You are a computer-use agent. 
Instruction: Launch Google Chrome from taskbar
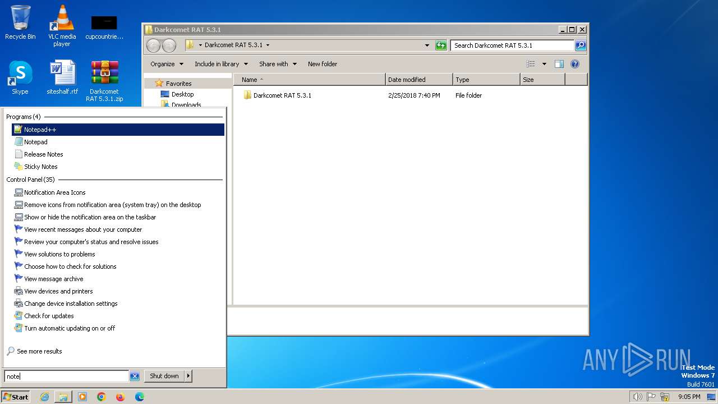tap(102, 397)
